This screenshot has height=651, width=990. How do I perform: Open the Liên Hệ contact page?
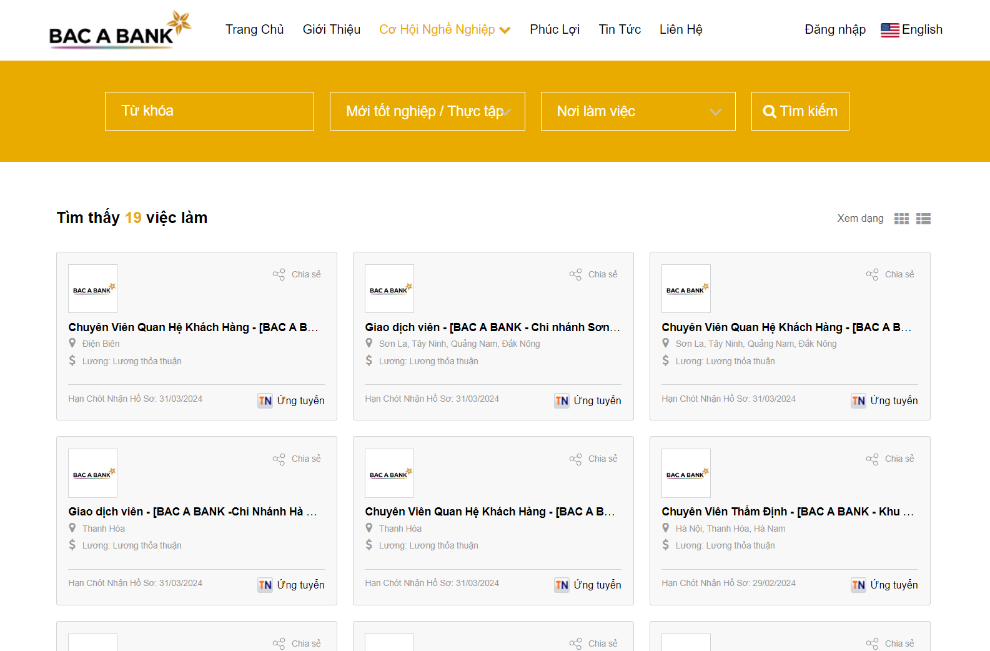pos(681,29)
